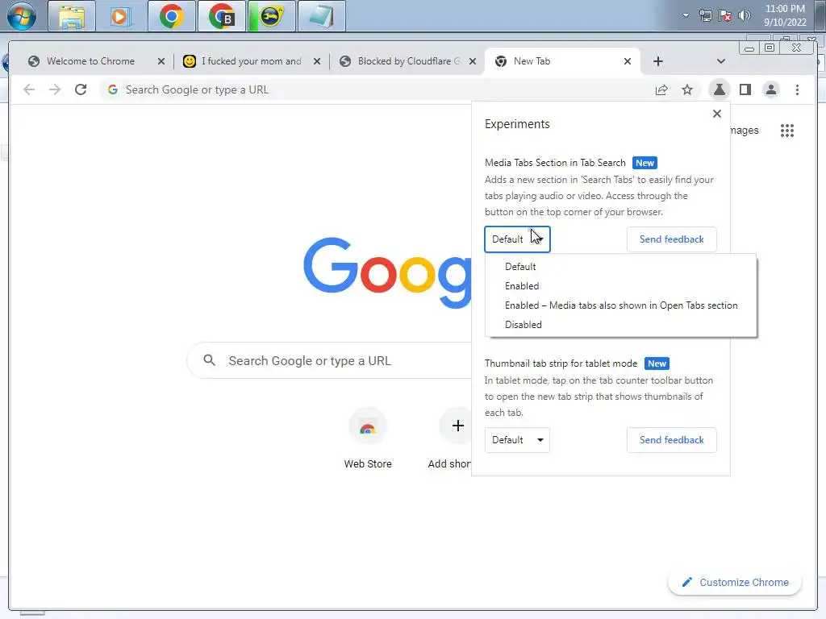Open the Google apps grid
The image size is (826, 619).
click(787, 131)
